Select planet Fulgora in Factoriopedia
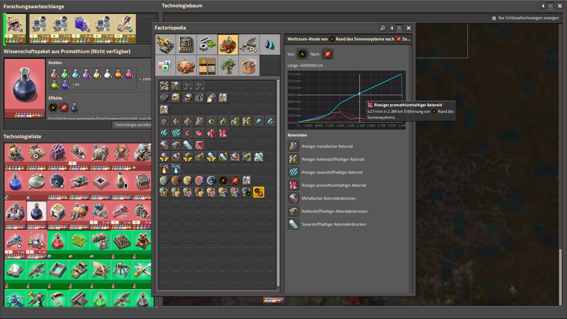Viewport: 567px width, 319px height. pyautogui.click(x=200, y=180)
